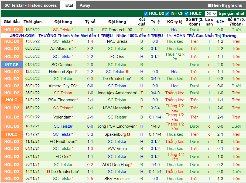Click the Kết quả column header
Viewport: 246px width, 183px height.
(x=142, y=22)
